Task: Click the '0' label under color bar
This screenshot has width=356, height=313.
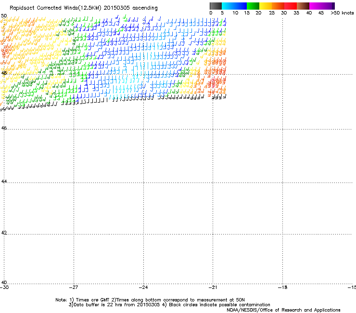Action: [211, 13]
